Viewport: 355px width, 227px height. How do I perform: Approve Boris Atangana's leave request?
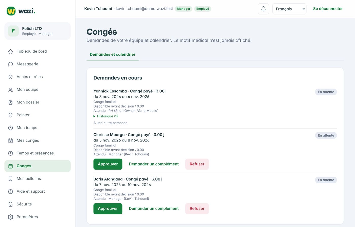[108, 209]
